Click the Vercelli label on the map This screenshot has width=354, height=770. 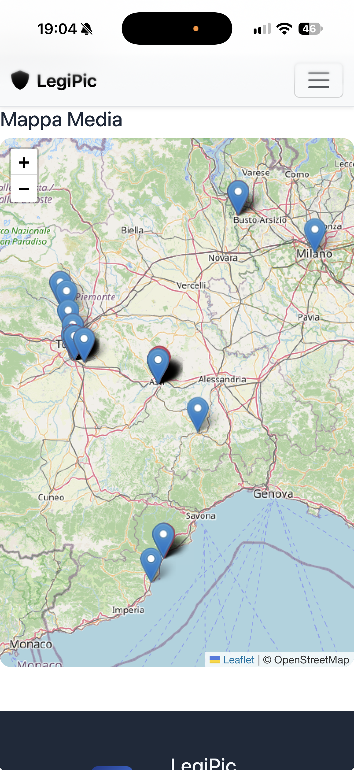tap(191, 285)
